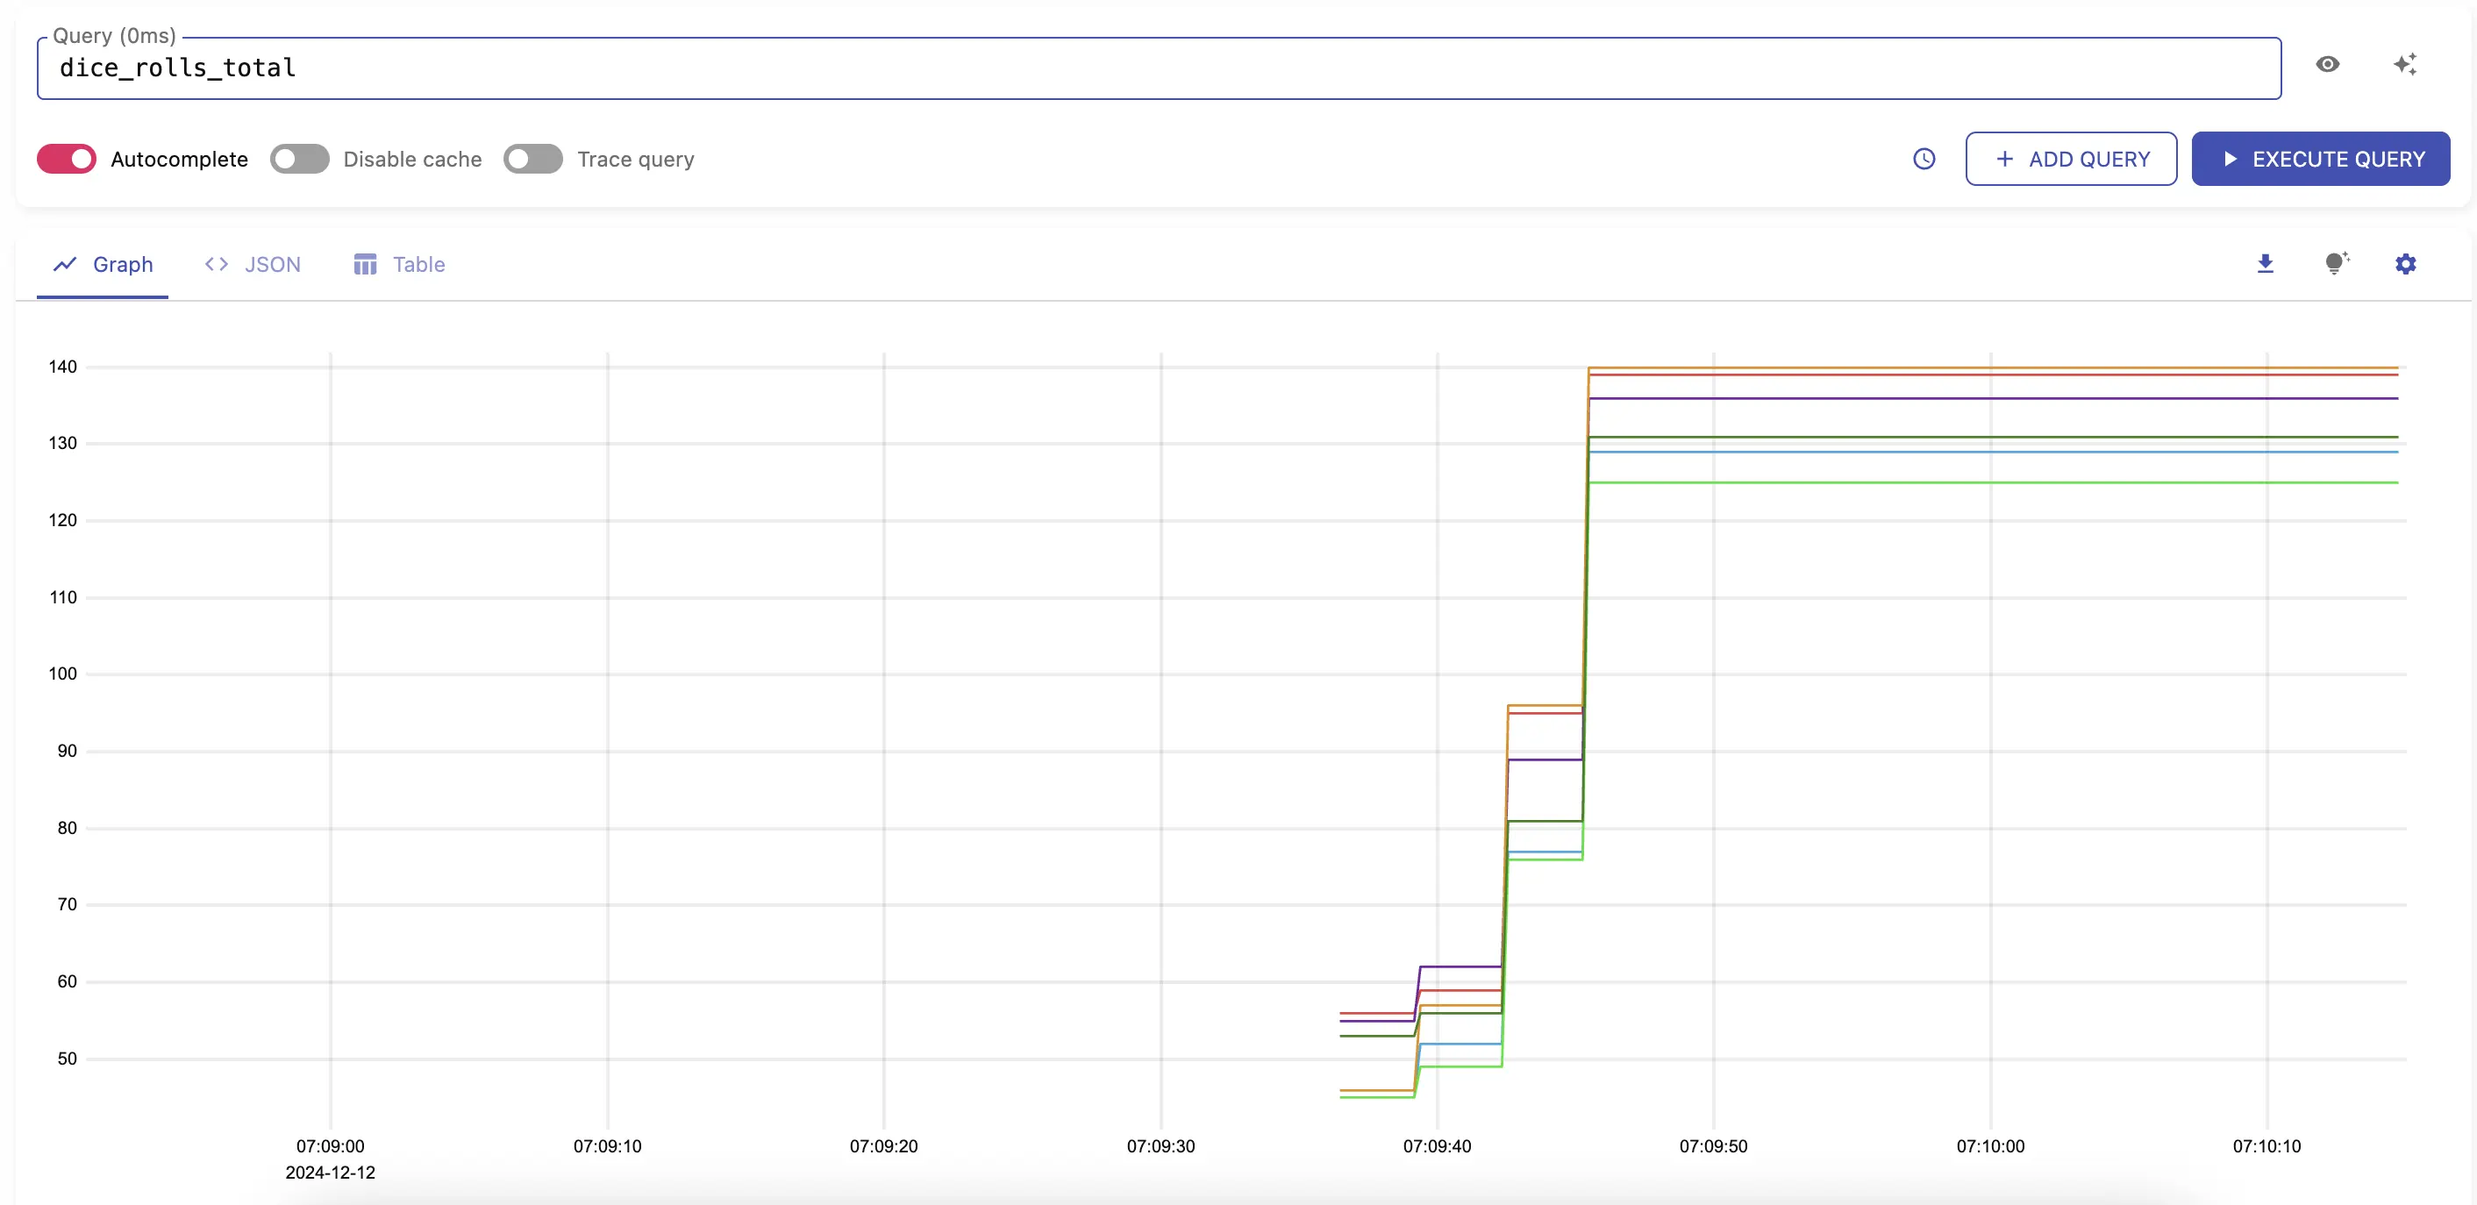
Task: Switch to the Table tab
Action: [418, 265]
